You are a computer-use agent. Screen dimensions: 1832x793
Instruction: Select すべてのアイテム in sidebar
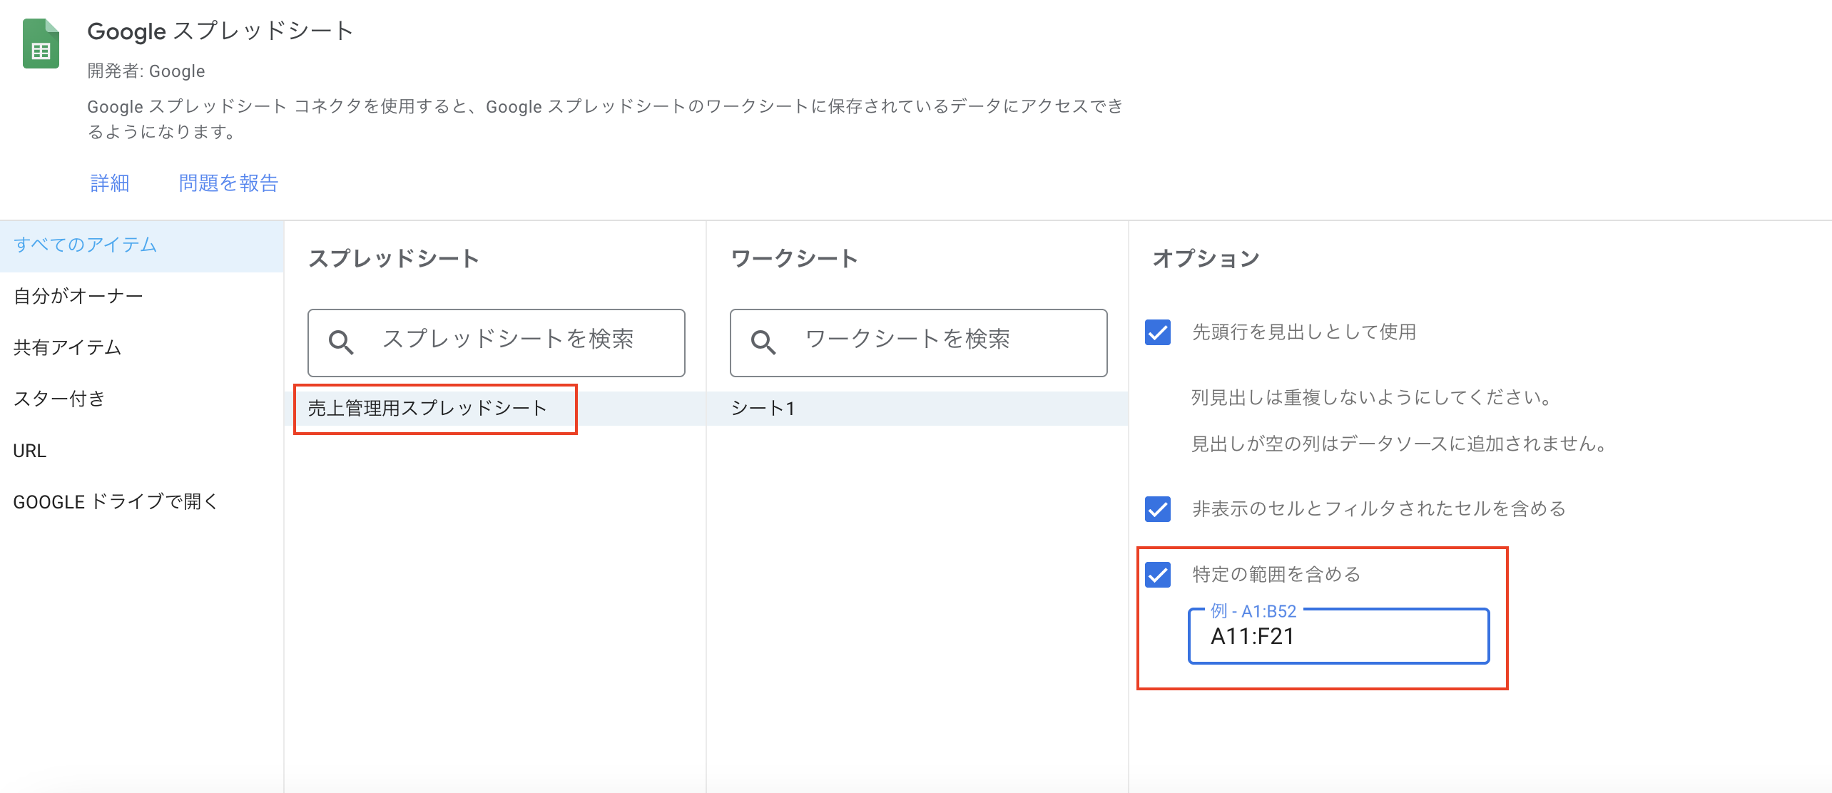coord(86,245)
